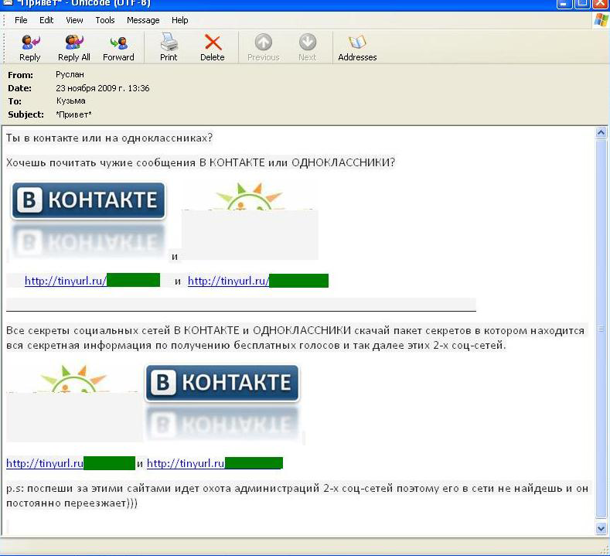Click the line starting 'Хочешь почитать чужие сообщения'
Viewport: 610px width, 556px height.
tap(200, 162)
